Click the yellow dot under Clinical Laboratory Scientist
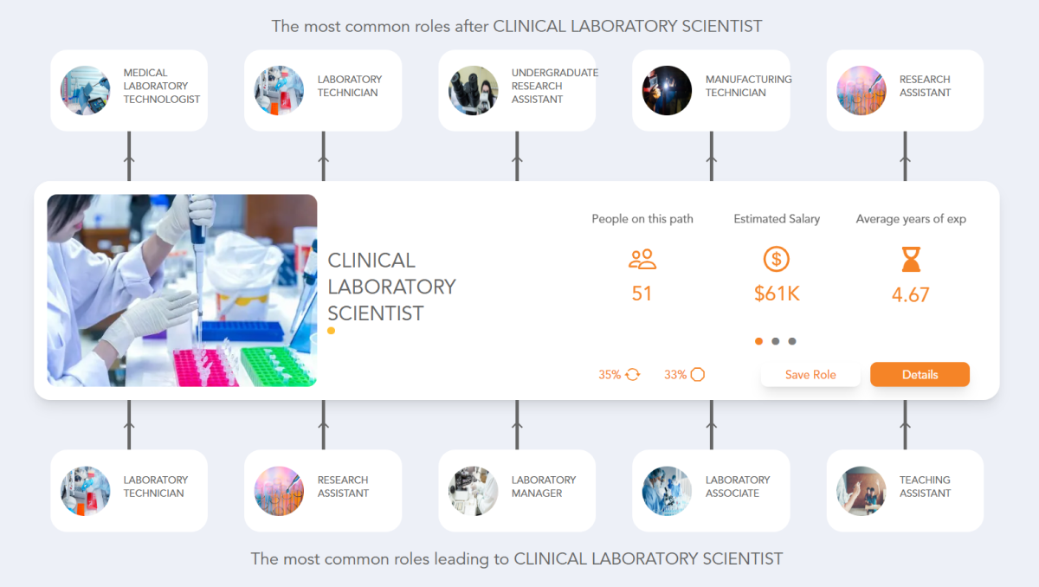Screen dimensions: 1039x587 click(330, 331)
